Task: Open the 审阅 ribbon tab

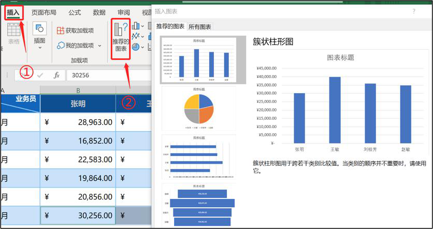Action: pos(124,12)
